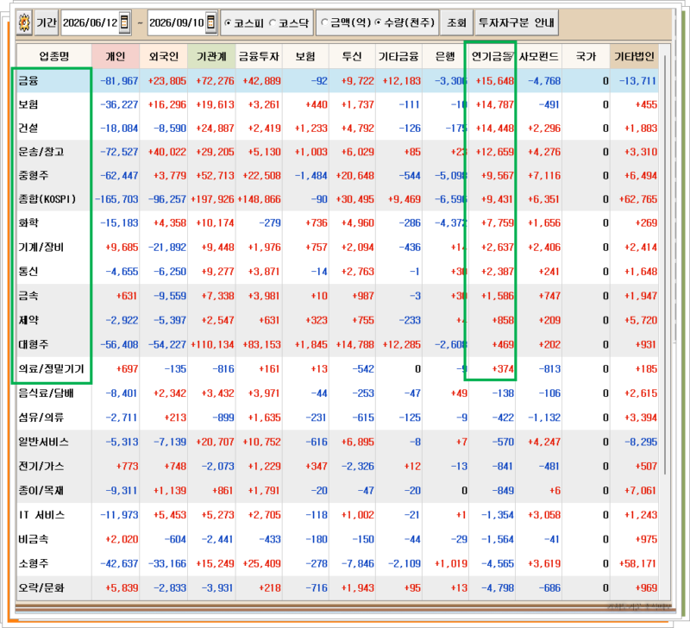Viewport: 690px width, 628px height.
Task: Click into the end date field 2026/09/10
Action: click(177, 22)
